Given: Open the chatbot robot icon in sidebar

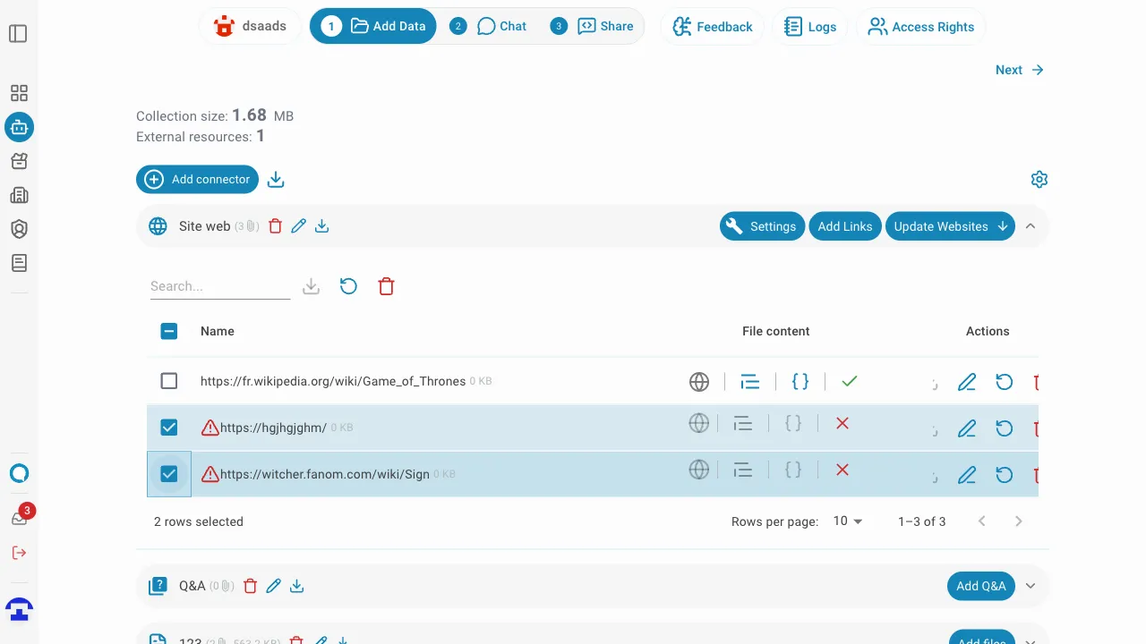Looking at the screenshot, I should pyautogui.click(x=19, y=127).
